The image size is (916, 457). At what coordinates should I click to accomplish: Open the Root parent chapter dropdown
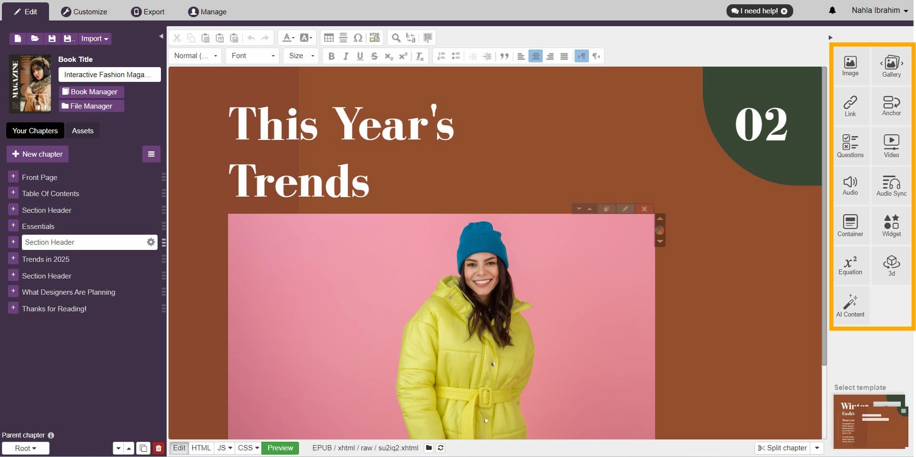point(26,448)
